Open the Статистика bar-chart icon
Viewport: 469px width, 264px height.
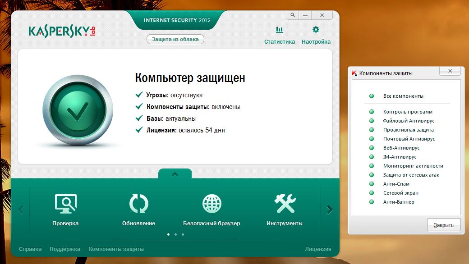(x=279, y=30)
